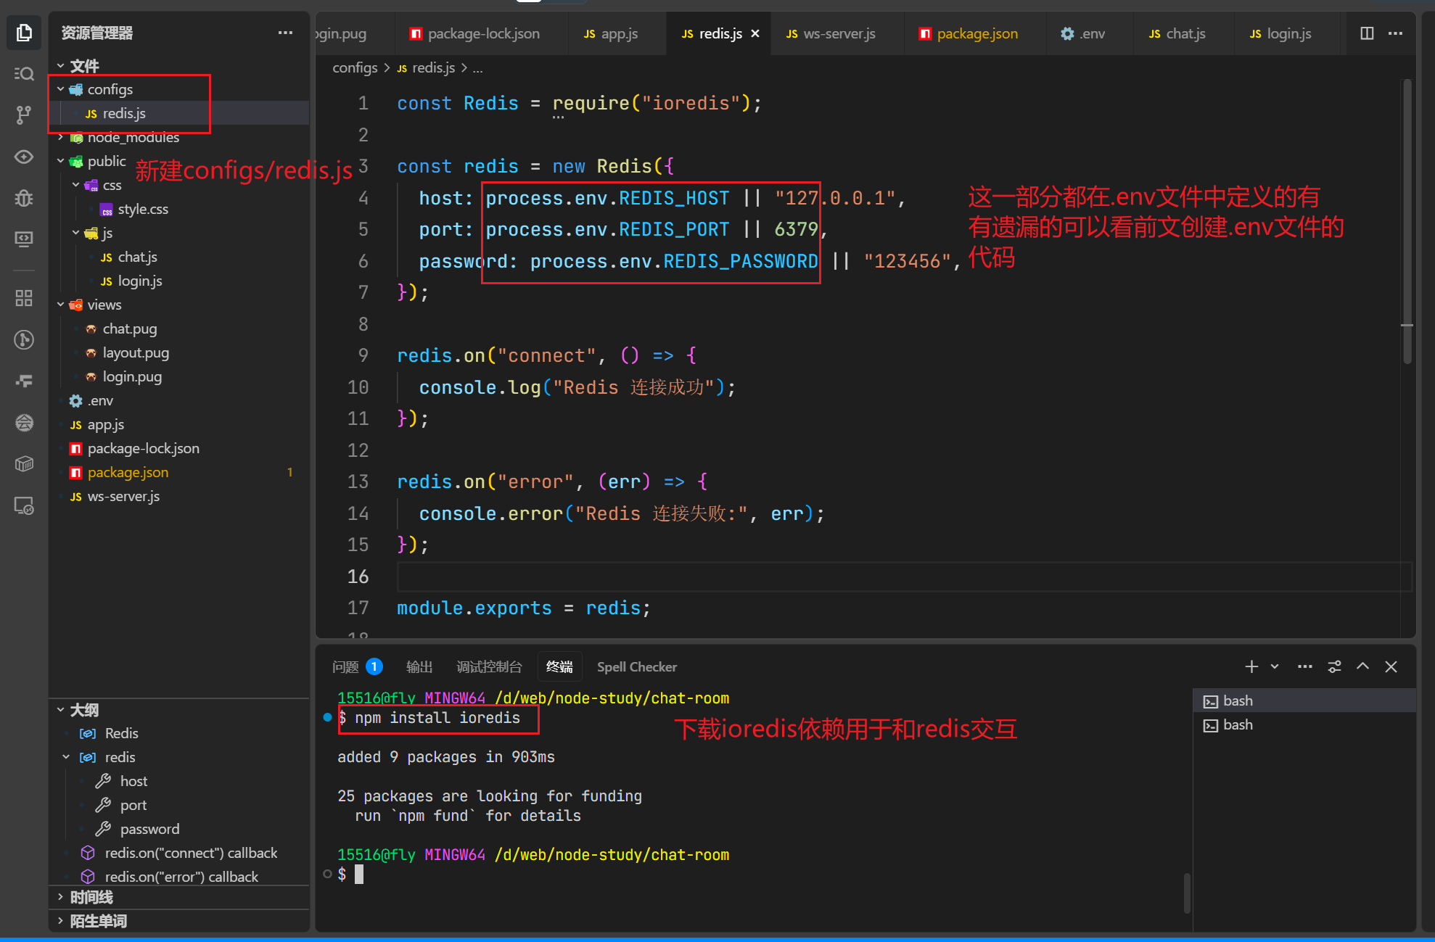Open package-lock.json in the file tree

pos(143,448)
